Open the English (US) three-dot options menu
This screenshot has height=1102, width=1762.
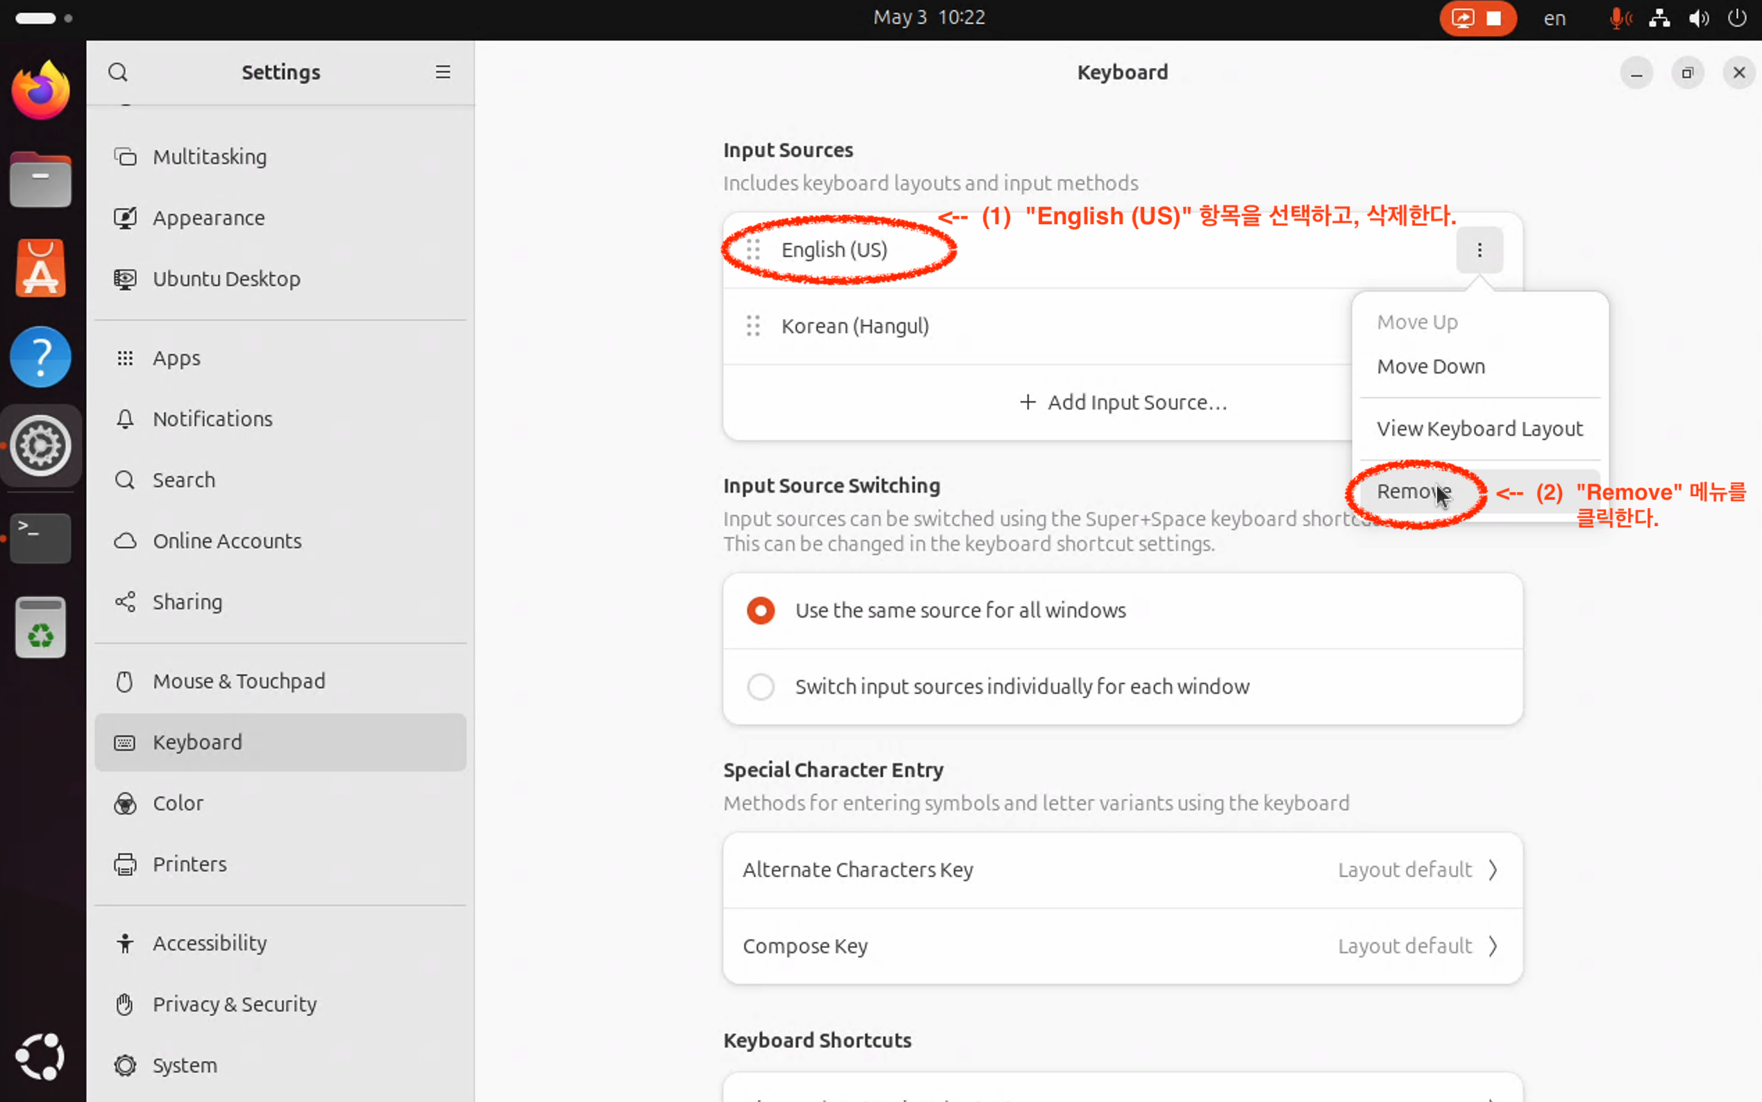[x=1479, y=250]
